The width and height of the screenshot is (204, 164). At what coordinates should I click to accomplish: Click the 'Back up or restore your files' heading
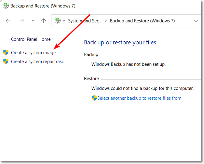[120, 43]
